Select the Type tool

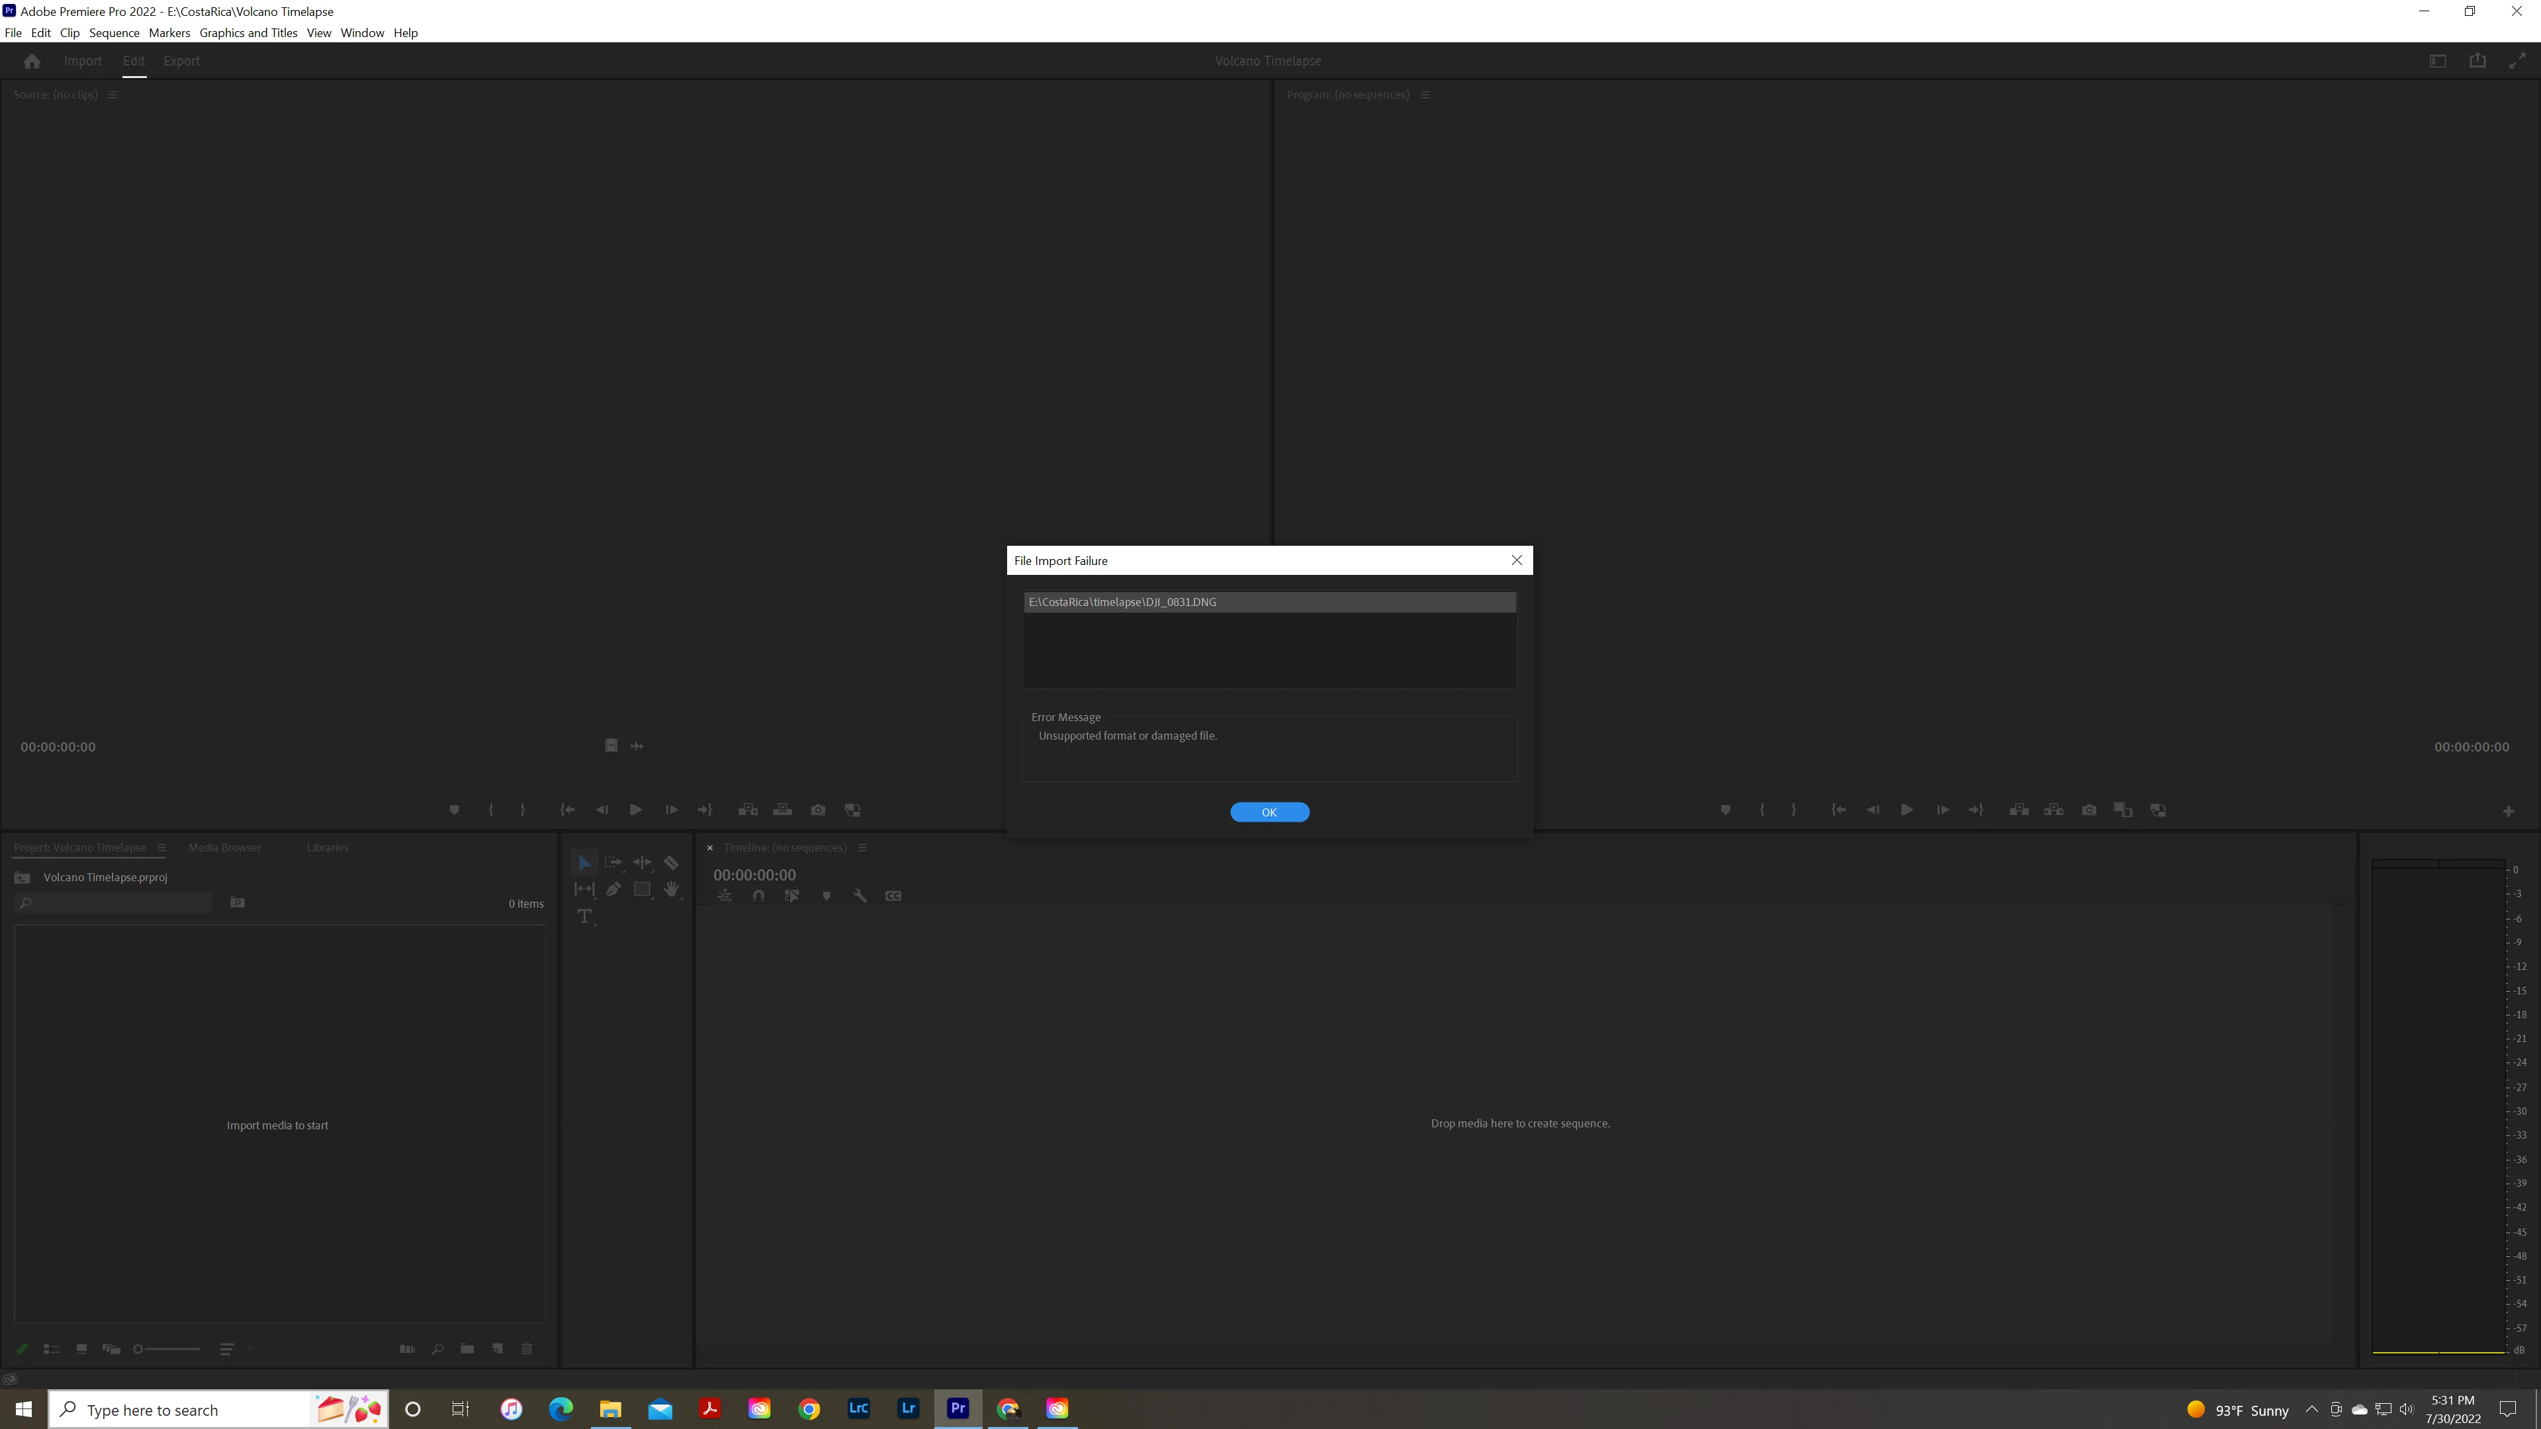tap(584, 917)
